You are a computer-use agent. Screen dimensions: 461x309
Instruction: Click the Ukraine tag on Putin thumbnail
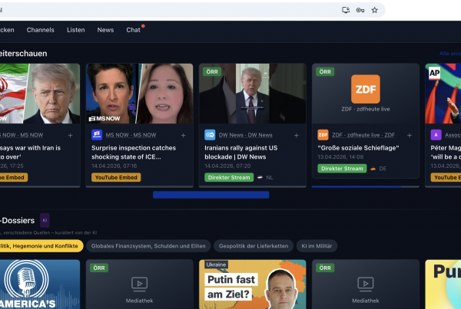[216, 265]
